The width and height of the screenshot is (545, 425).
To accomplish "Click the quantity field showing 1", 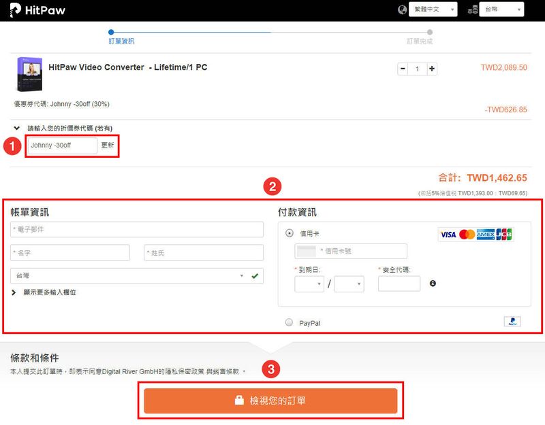I will point(417,69).
